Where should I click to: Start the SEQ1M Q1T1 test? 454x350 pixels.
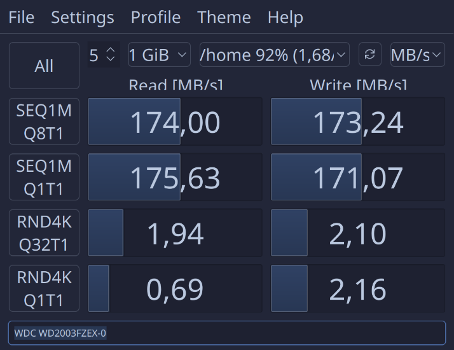coord(44,177)
